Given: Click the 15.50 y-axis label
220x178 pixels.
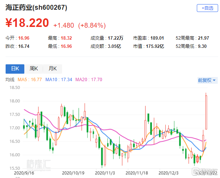Looking at the screenshot, I should coord(15,168).
